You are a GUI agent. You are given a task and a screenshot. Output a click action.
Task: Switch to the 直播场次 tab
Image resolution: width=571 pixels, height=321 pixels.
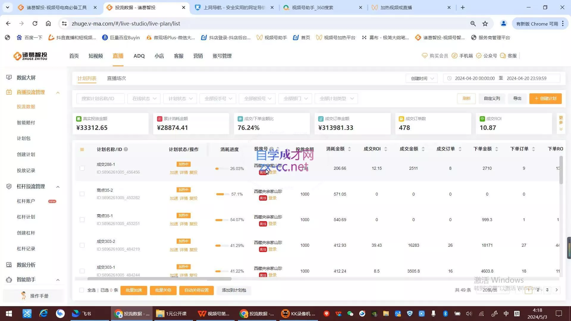pos(116,78)
